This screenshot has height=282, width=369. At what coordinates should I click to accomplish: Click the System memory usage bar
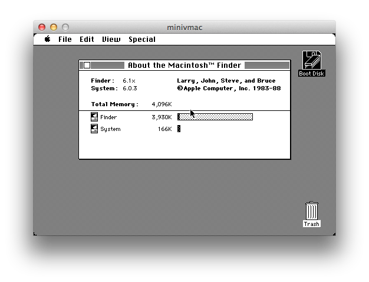[x=179, y=129]
